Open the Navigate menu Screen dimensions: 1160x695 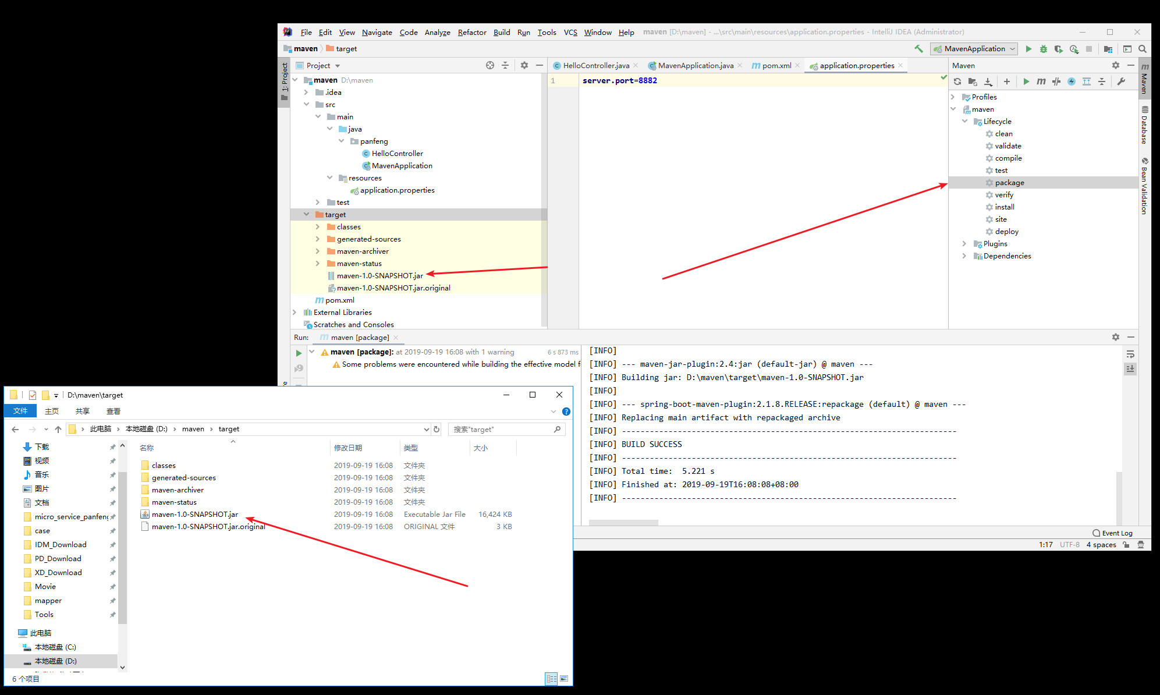pyautogui.click(x=377, y=32)
